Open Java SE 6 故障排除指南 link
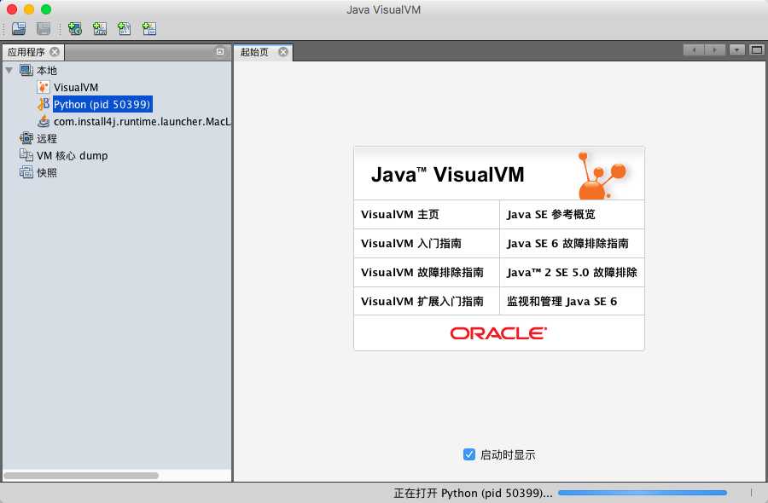 click(x=567, y=243)
